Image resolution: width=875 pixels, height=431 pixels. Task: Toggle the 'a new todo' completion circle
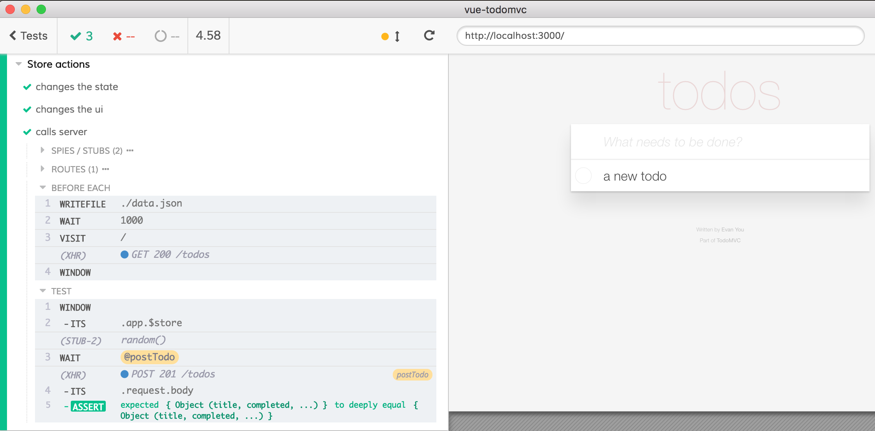coord(583,176)
